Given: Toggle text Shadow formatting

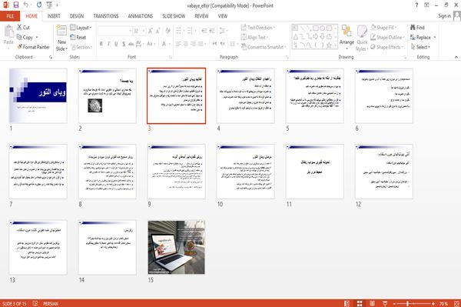Looking at the screenshot, I should coord(124,44).
